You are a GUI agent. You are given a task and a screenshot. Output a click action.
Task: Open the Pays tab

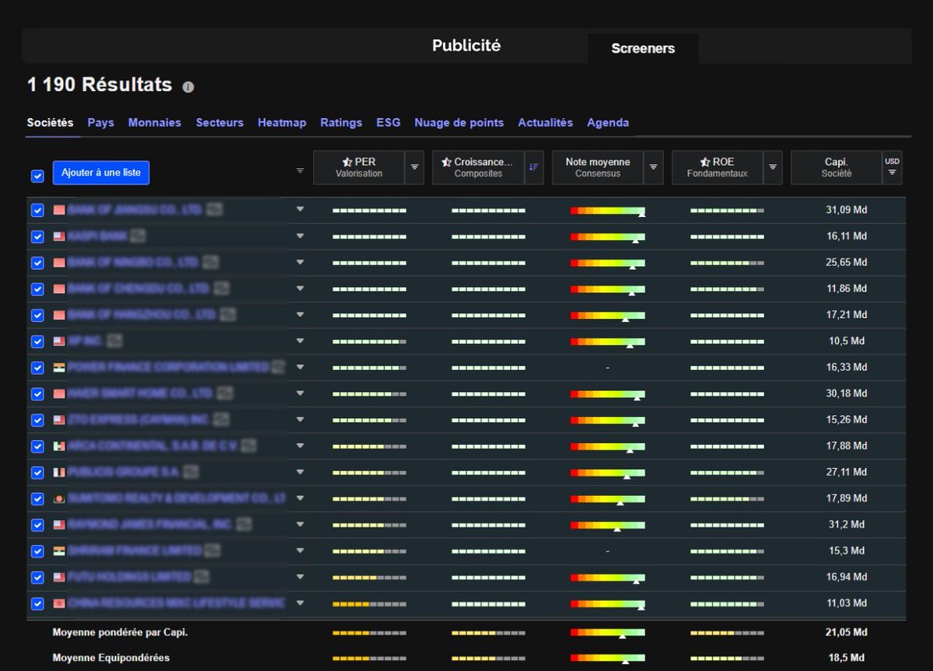pos(101,123)
